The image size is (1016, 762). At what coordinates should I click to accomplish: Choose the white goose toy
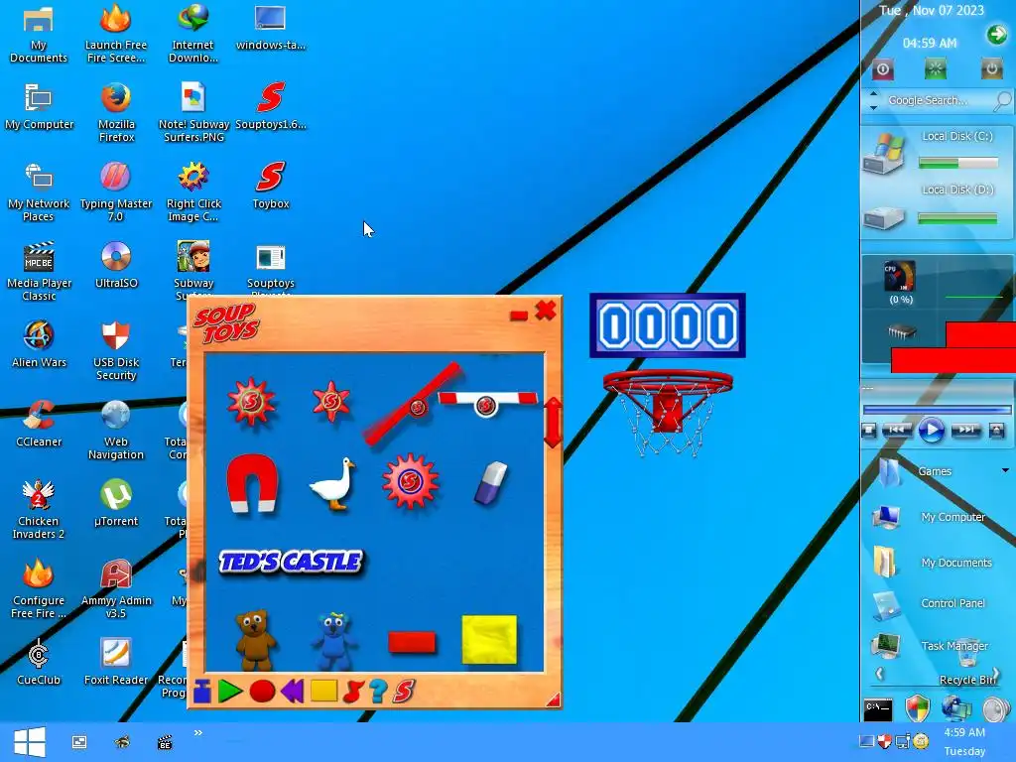333,484
